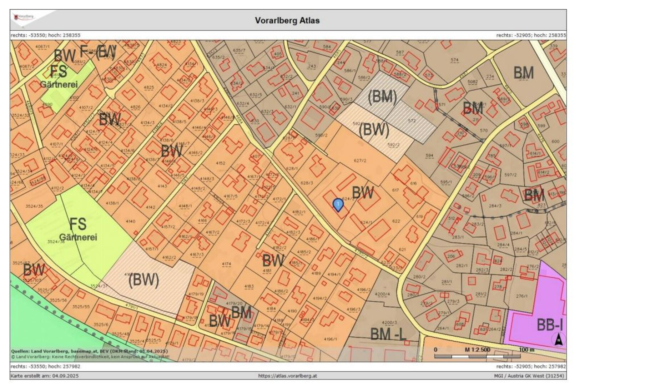
Task: Select parcel 627/2 on the map
Action: (360, 160)
